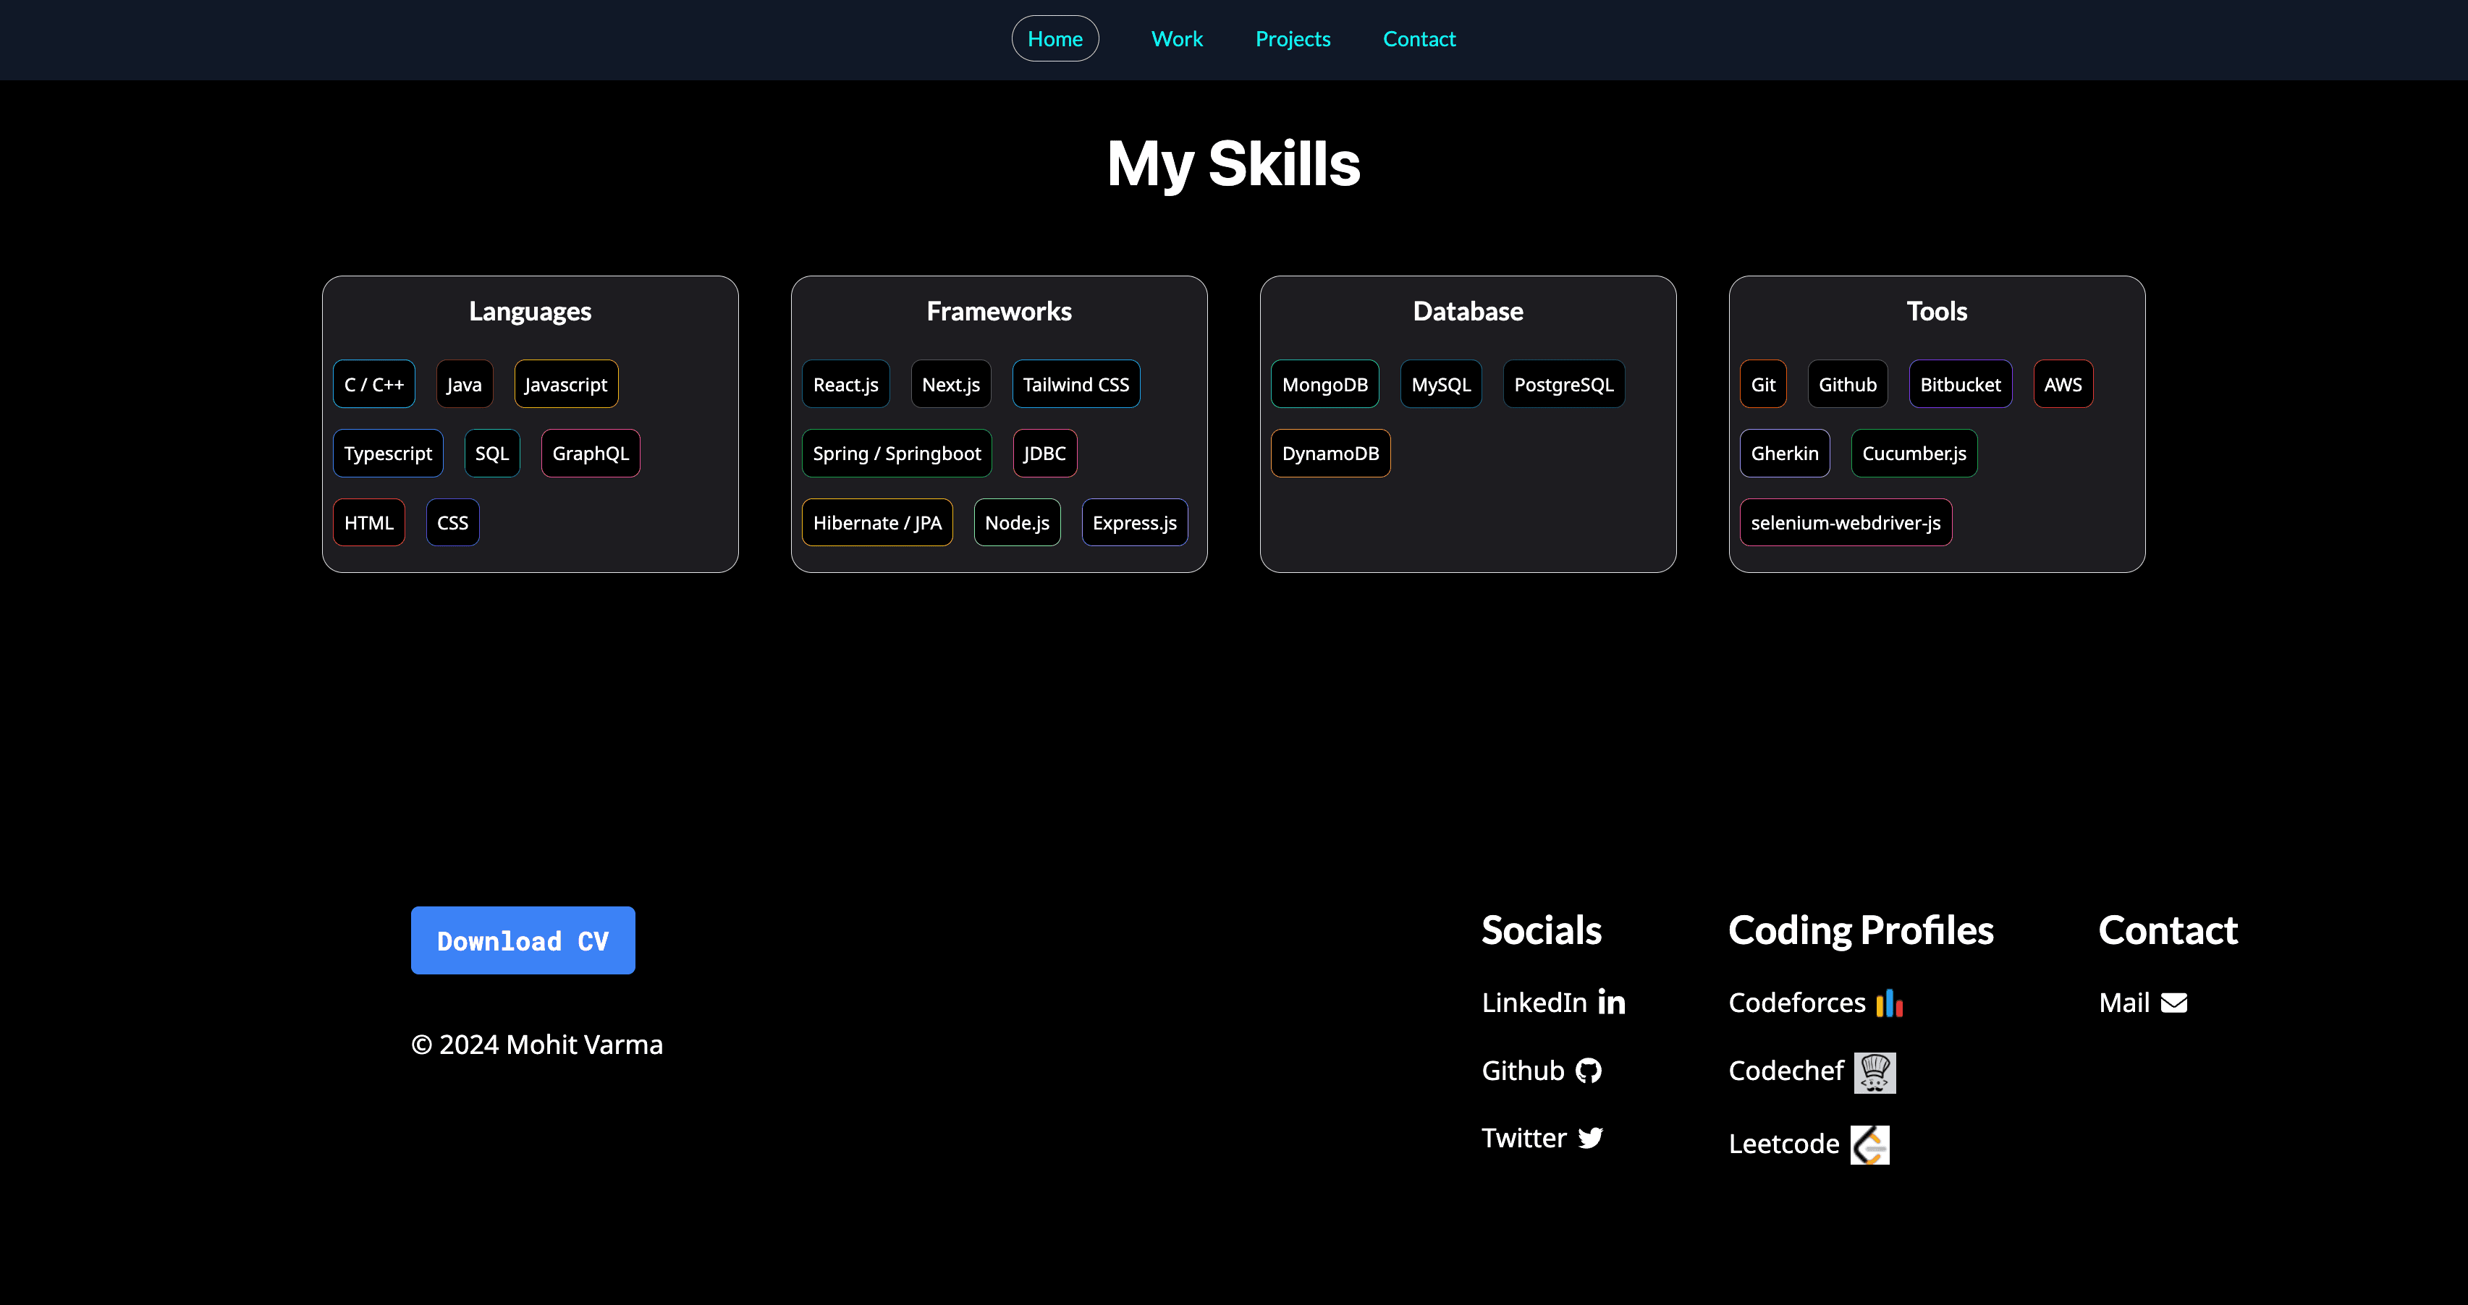Image resolution: width=2468 pixels, height=1305 pixels.
Task: Click the Leetcode logo icon
Action: (x=1870, y=1144)
